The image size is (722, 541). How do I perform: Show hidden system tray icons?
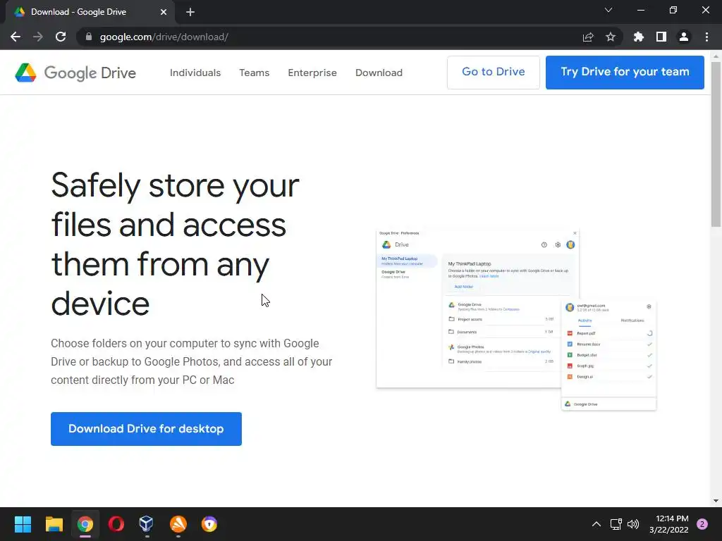click(596, 524)
